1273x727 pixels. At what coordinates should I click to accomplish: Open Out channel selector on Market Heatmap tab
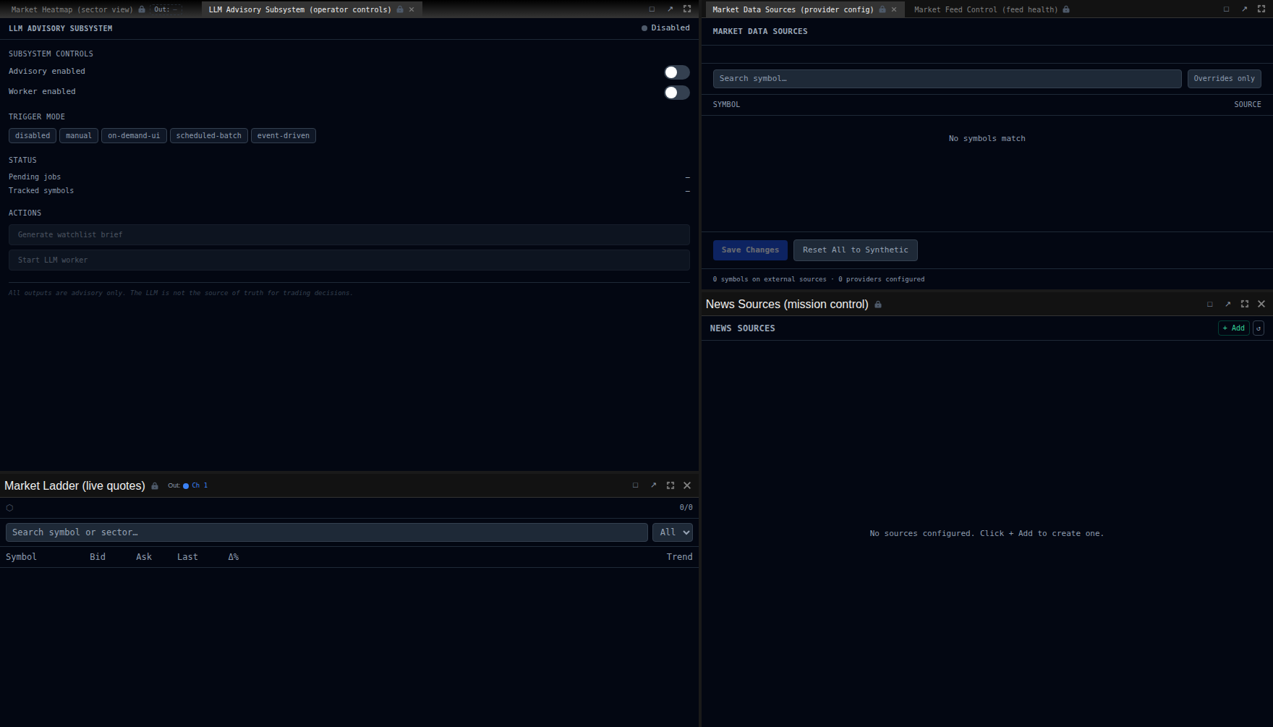166,9
